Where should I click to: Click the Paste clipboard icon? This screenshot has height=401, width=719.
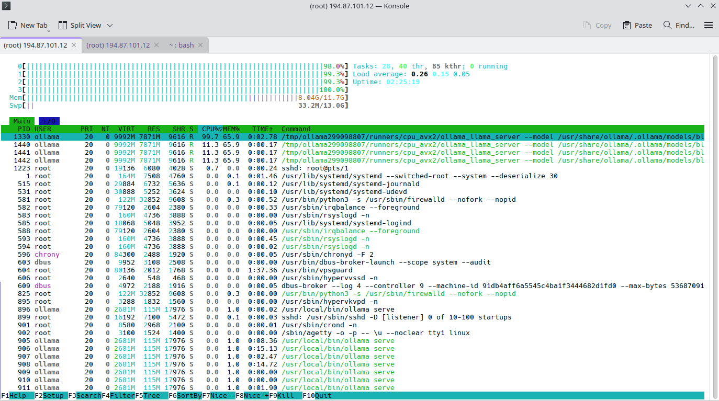point(626,25)
